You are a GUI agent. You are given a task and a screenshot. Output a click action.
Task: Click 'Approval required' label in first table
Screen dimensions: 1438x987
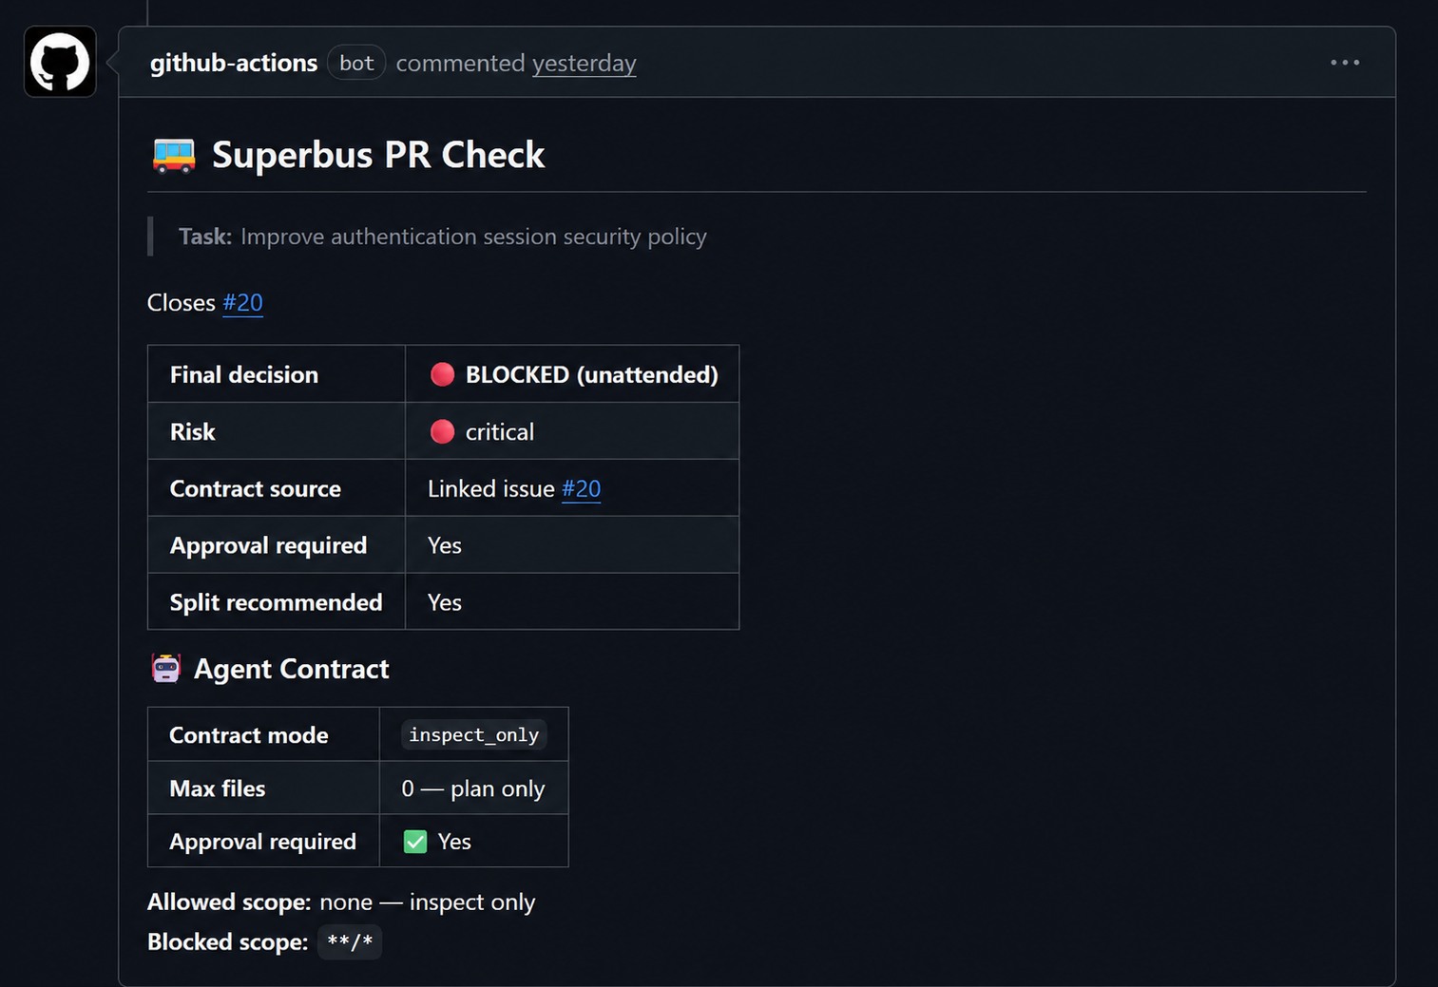(x=268, y=545)
